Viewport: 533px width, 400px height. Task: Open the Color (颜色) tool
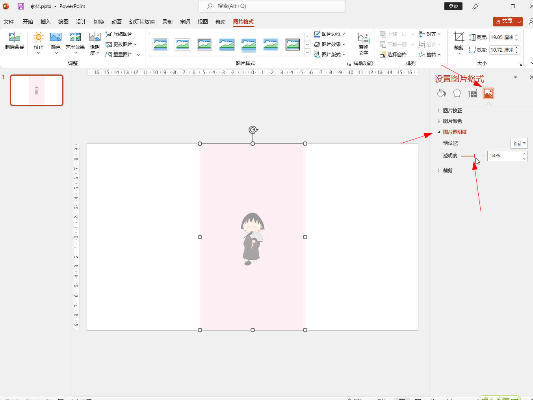click(56, 43)
